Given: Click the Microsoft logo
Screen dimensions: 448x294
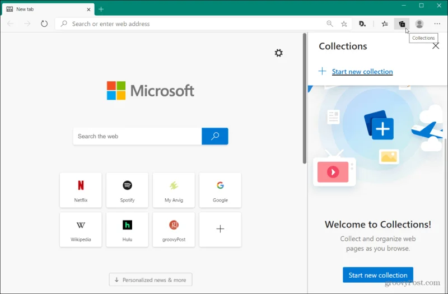Looking at the screenshot, I should coord(151,91).
